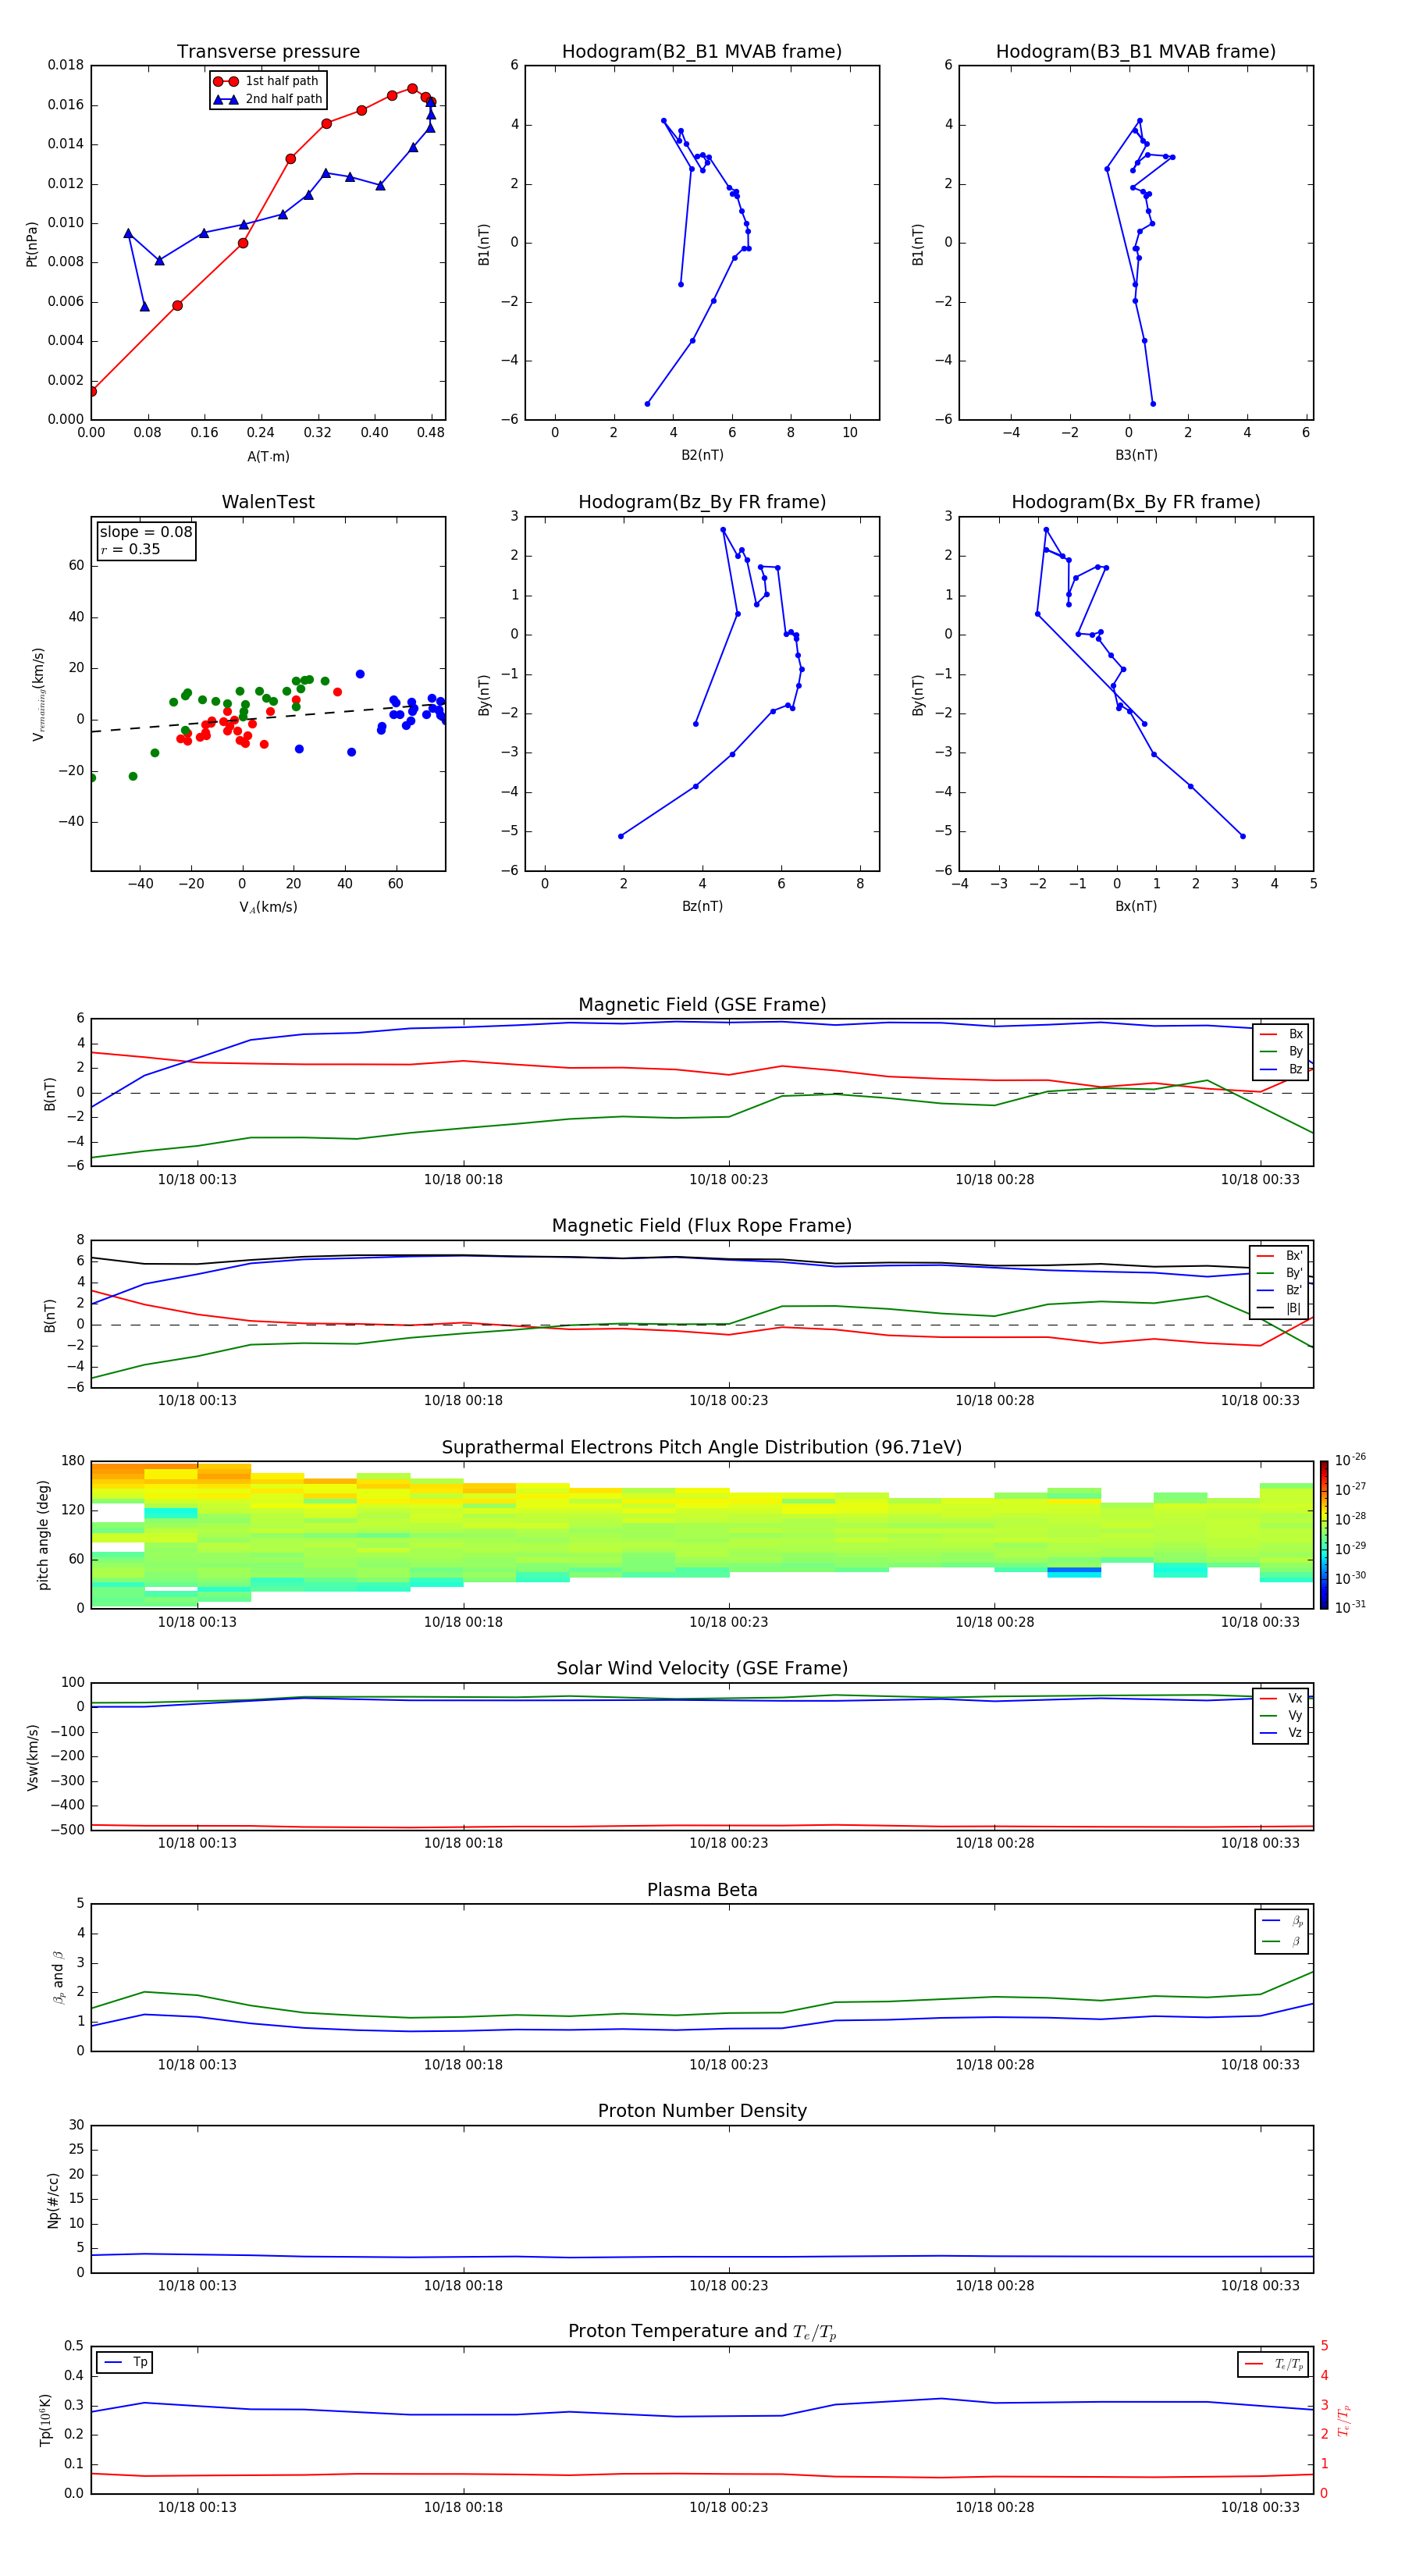Select the red "Te/Tp" legend entry
Image resolution: width=1405 pixels, height=2576 pixels.
point(1274,2364)
